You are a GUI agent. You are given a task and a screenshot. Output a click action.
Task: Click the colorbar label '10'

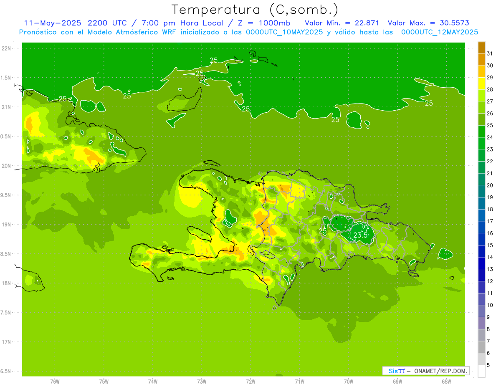point(491,305)
